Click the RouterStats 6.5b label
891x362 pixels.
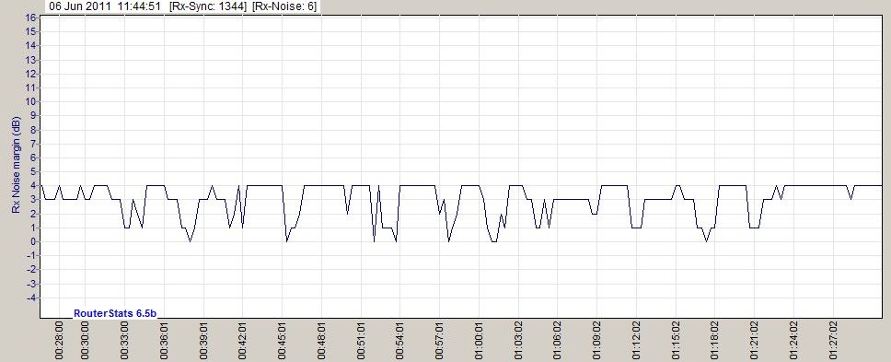(x=116, y=313)
